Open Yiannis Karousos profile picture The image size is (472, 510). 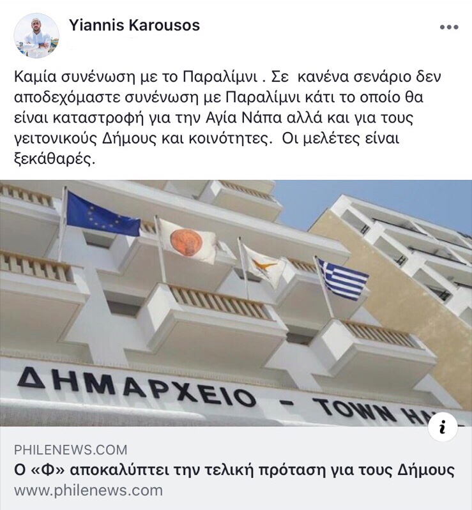pos(36,36)
